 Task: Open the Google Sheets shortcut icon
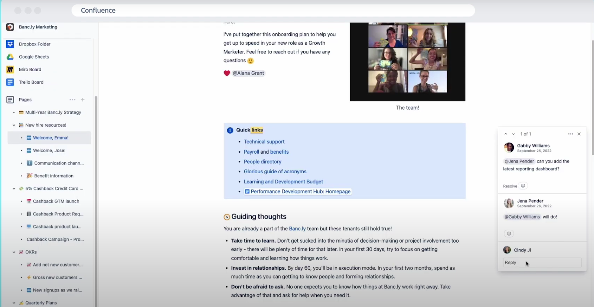tap(10, 57)
